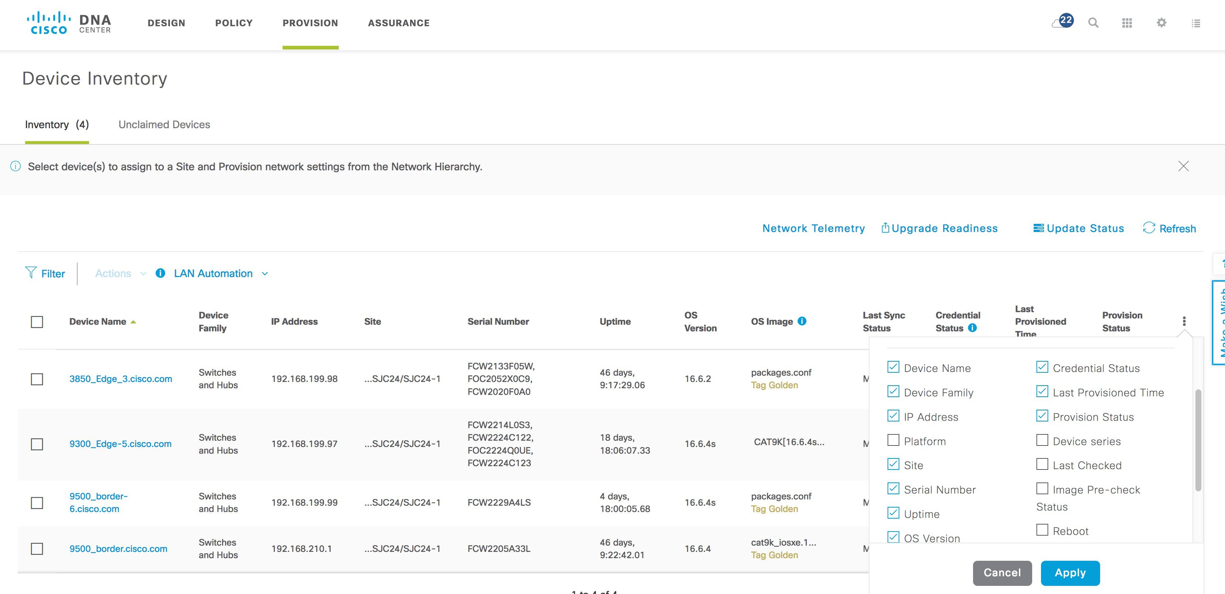1225x594 pixels.
Task: Enable the Platform column checkbox
Action: tap(893, 440)
